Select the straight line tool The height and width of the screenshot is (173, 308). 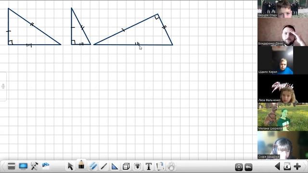point(104,167)
